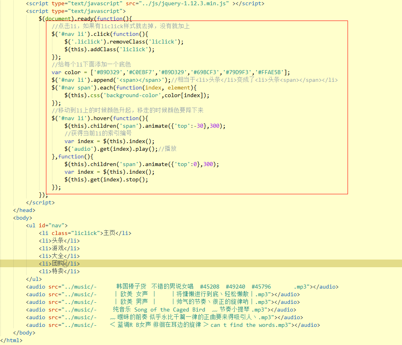Click the audio line containing 韩国棒子货

[182, 287]
